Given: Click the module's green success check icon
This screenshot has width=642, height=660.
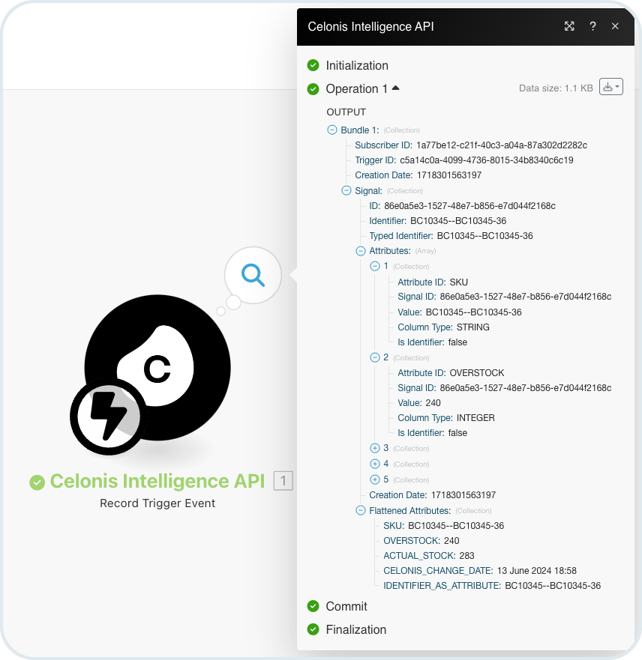Looking at the screenshot, I should click(x=37, y=482).
